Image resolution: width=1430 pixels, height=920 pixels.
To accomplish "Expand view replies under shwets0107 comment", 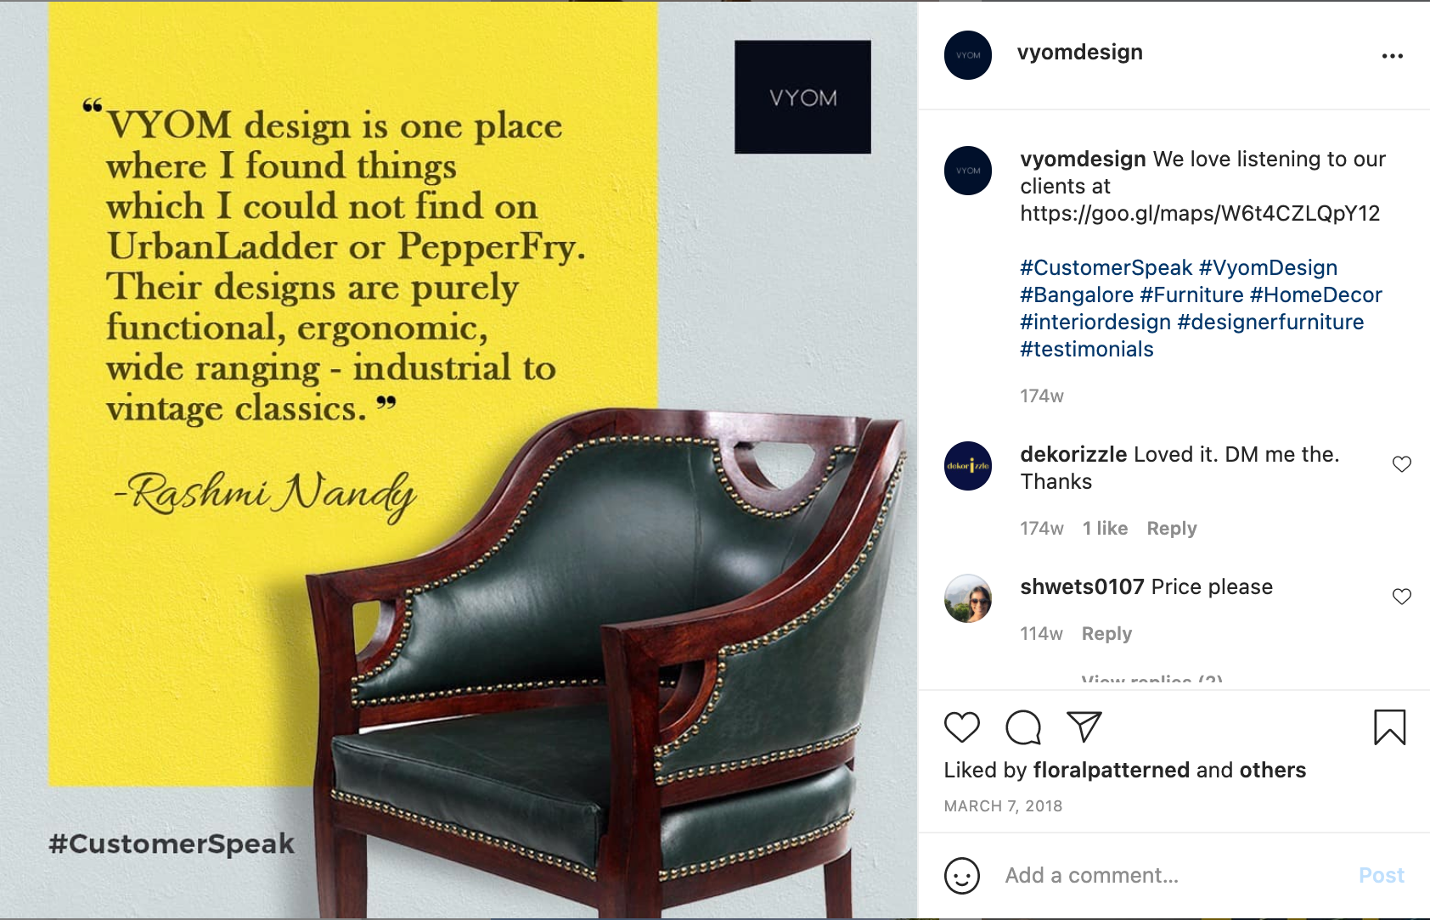I will [1151, 681].
